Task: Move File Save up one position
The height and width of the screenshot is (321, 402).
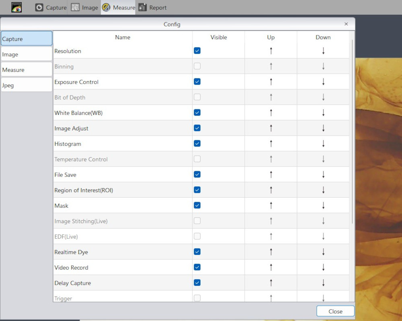Action: tap(271, 175)
